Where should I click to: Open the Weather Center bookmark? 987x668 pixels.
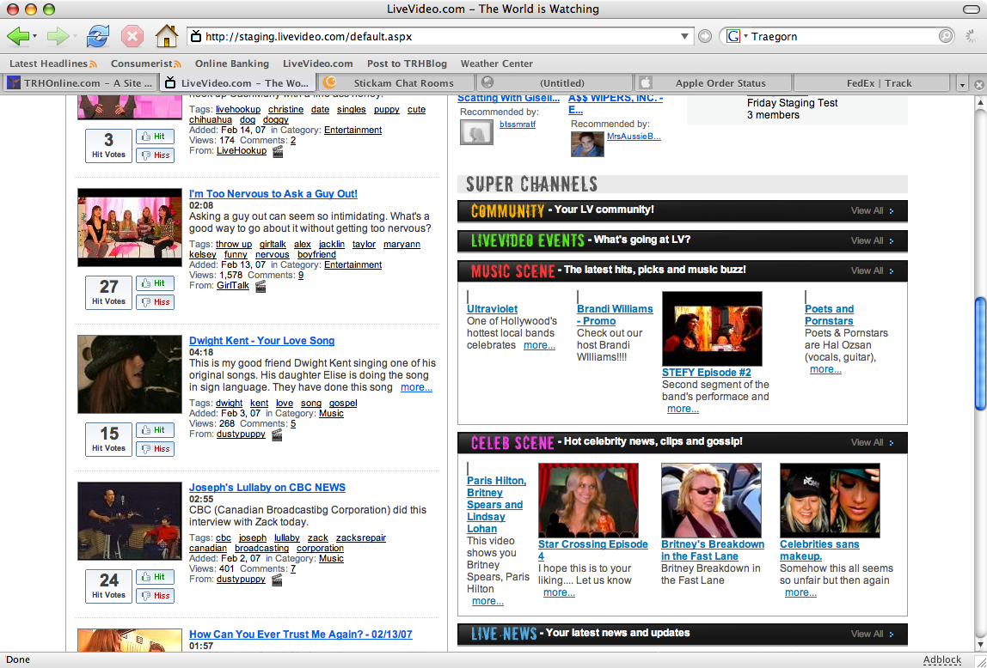pos(497,64)
